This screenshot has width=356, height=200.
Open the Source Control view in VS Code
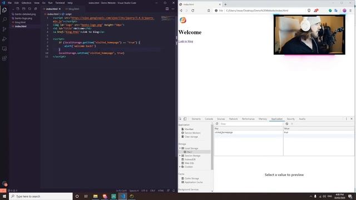click(x=4, y=29)
